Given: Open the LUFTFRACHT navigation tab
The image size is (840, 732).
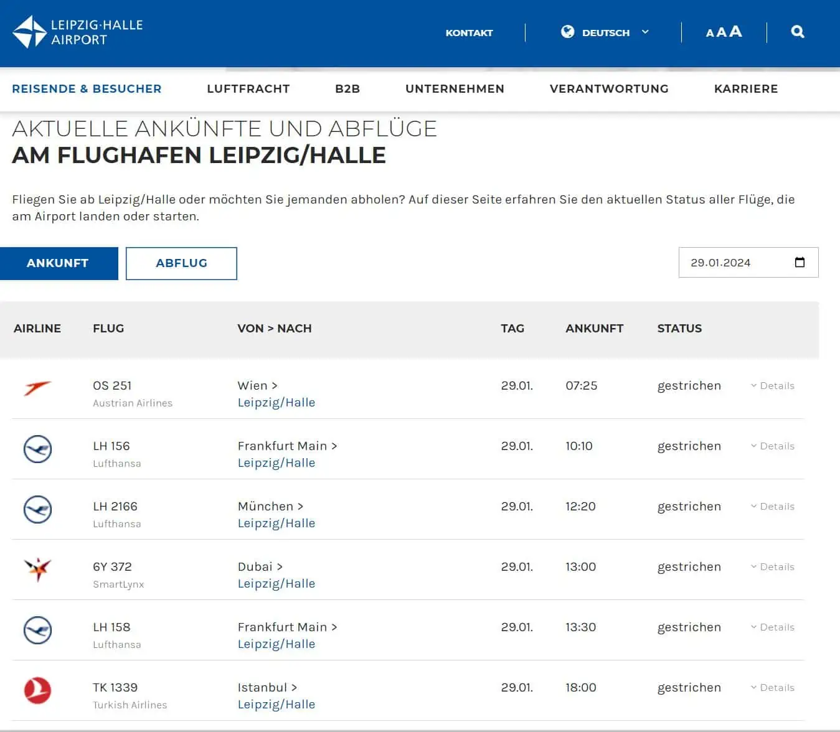Looking at the screenshot, I should [247, 89].
